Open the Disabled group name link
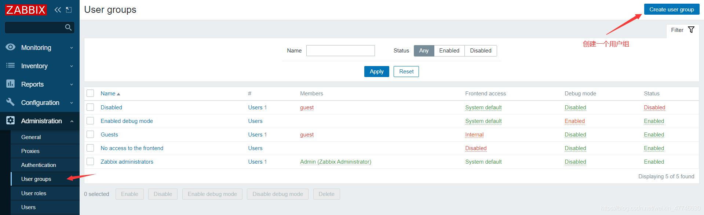 [x=111, y=107]
